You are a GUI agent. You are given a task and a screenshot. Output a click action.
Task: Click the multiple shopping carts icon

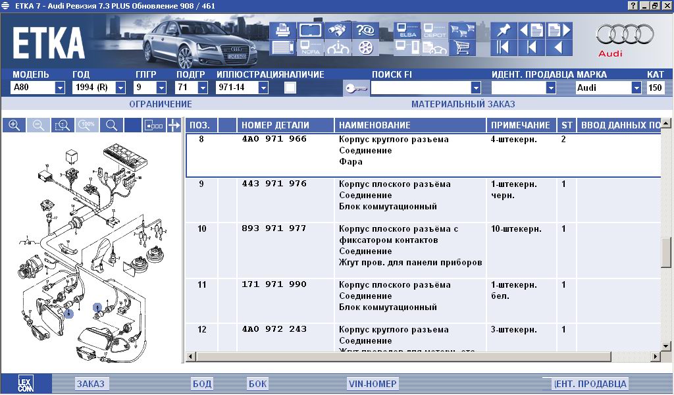[462, 30]
